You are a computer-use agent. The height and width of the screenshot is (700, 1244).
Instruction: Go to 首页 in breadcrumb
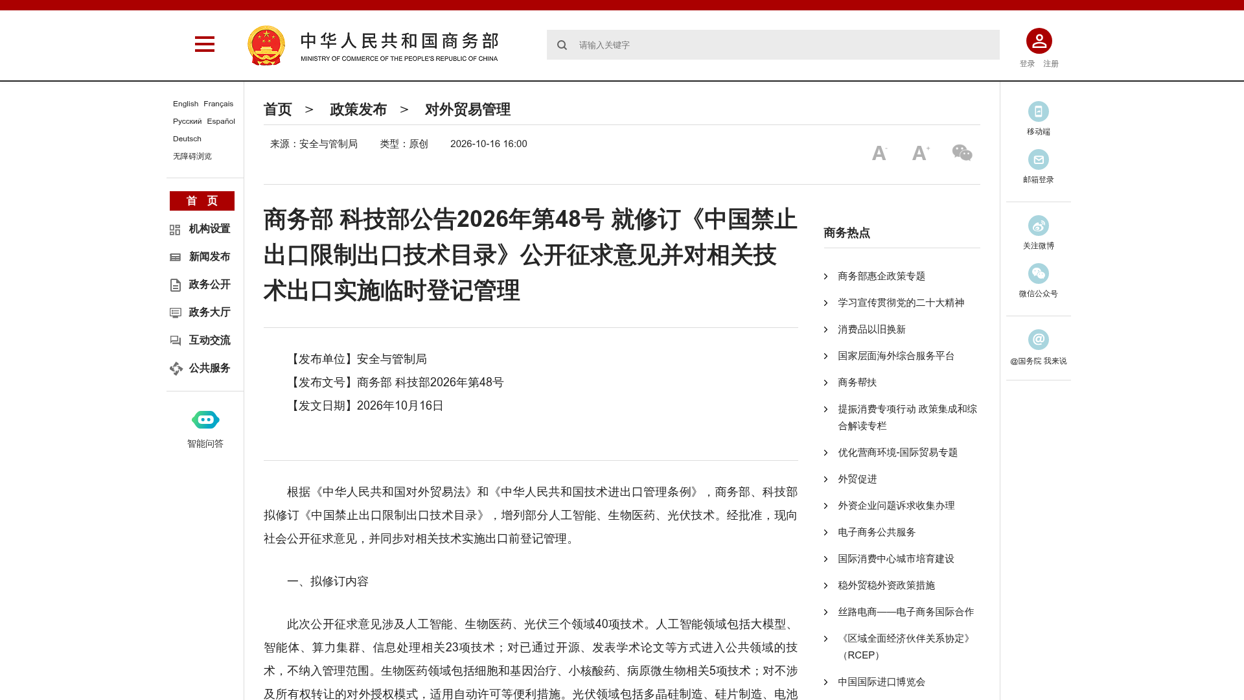tap(278, 110)
